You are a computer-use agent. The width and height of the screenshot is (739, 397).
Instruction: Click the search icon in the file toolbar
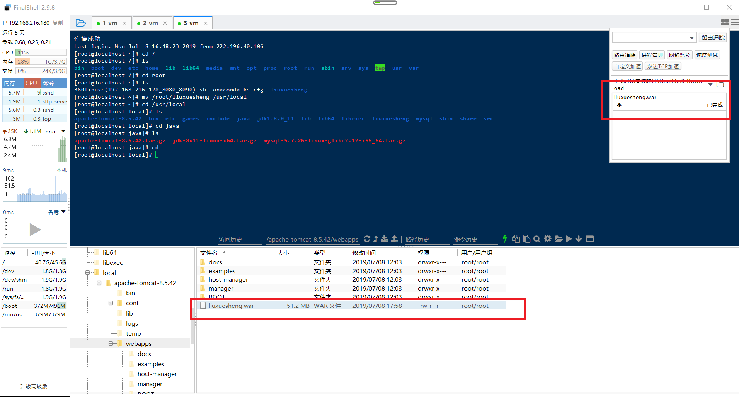coord(536,238)
